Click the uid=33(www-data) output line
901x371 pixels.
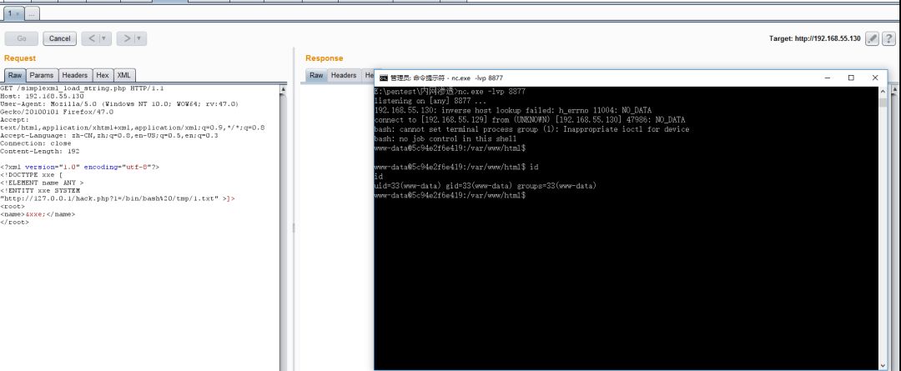pyautogui.click(x=485, y=185)
